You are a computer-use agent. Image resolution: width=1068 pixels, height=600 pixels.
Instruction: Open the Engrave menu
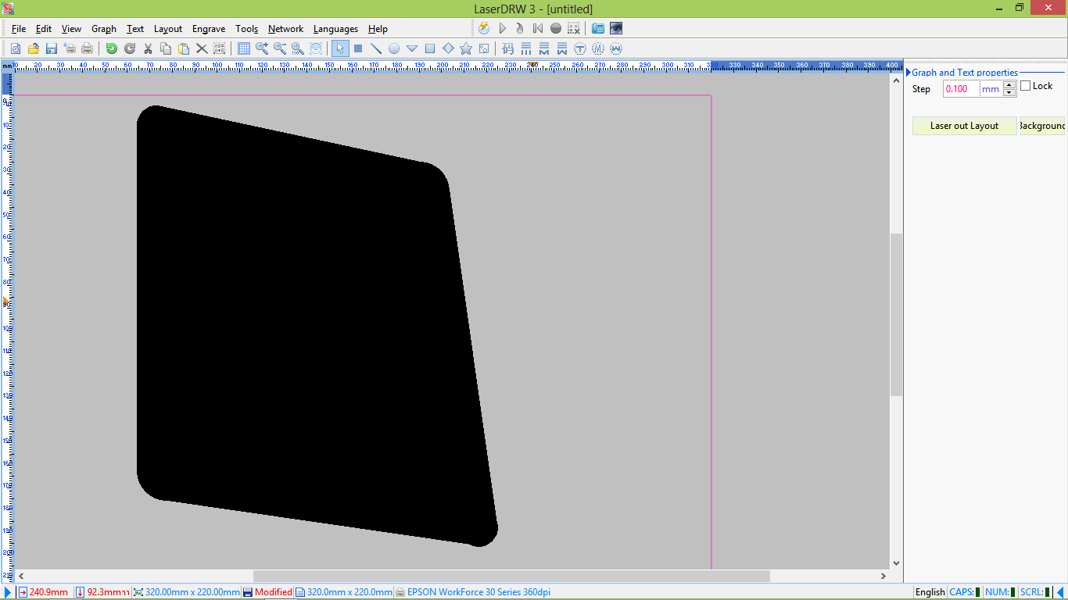pyautogui.click(x=209, y=29)
